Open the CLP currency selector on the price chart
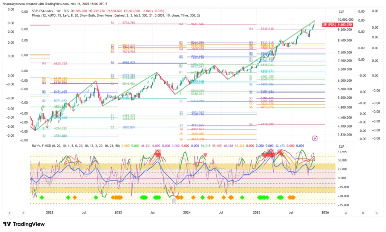 tap(341, 11)
